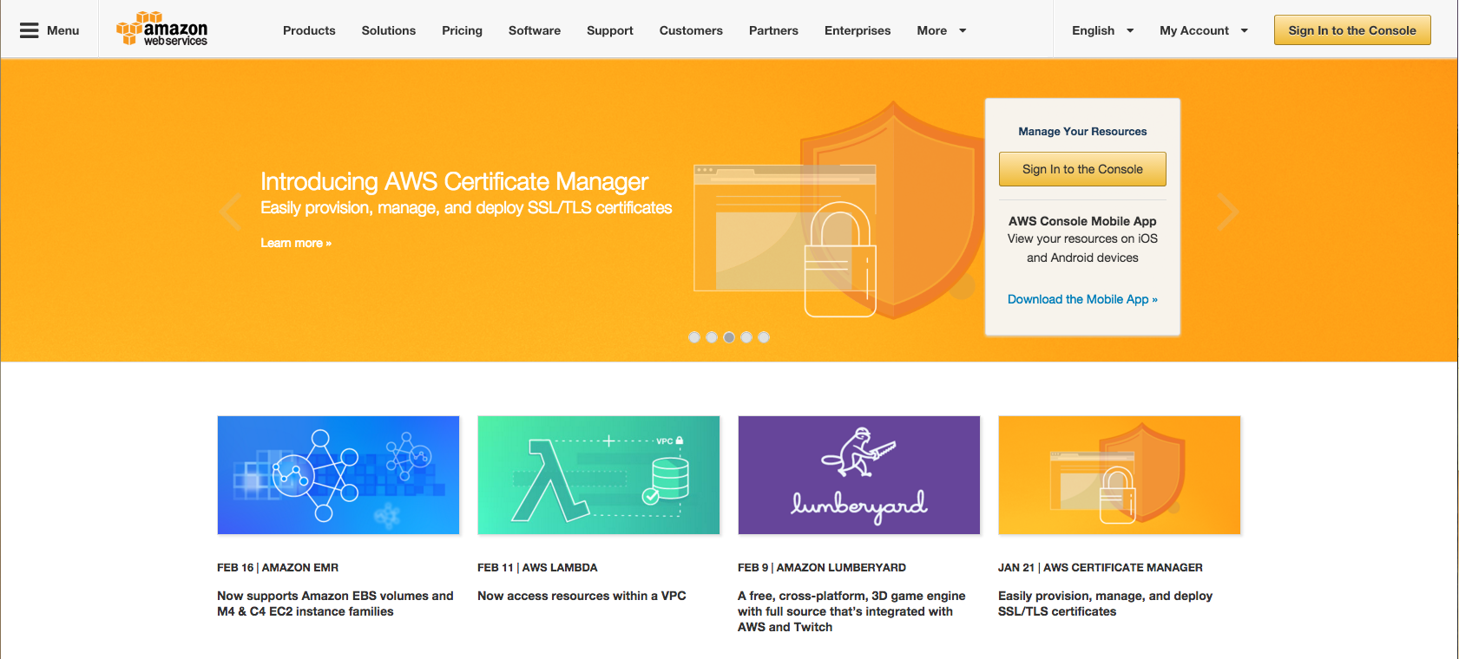The image size is (1459, 659).
Task: Click the Amazon Web Services logo
Action: coord(162,29)
